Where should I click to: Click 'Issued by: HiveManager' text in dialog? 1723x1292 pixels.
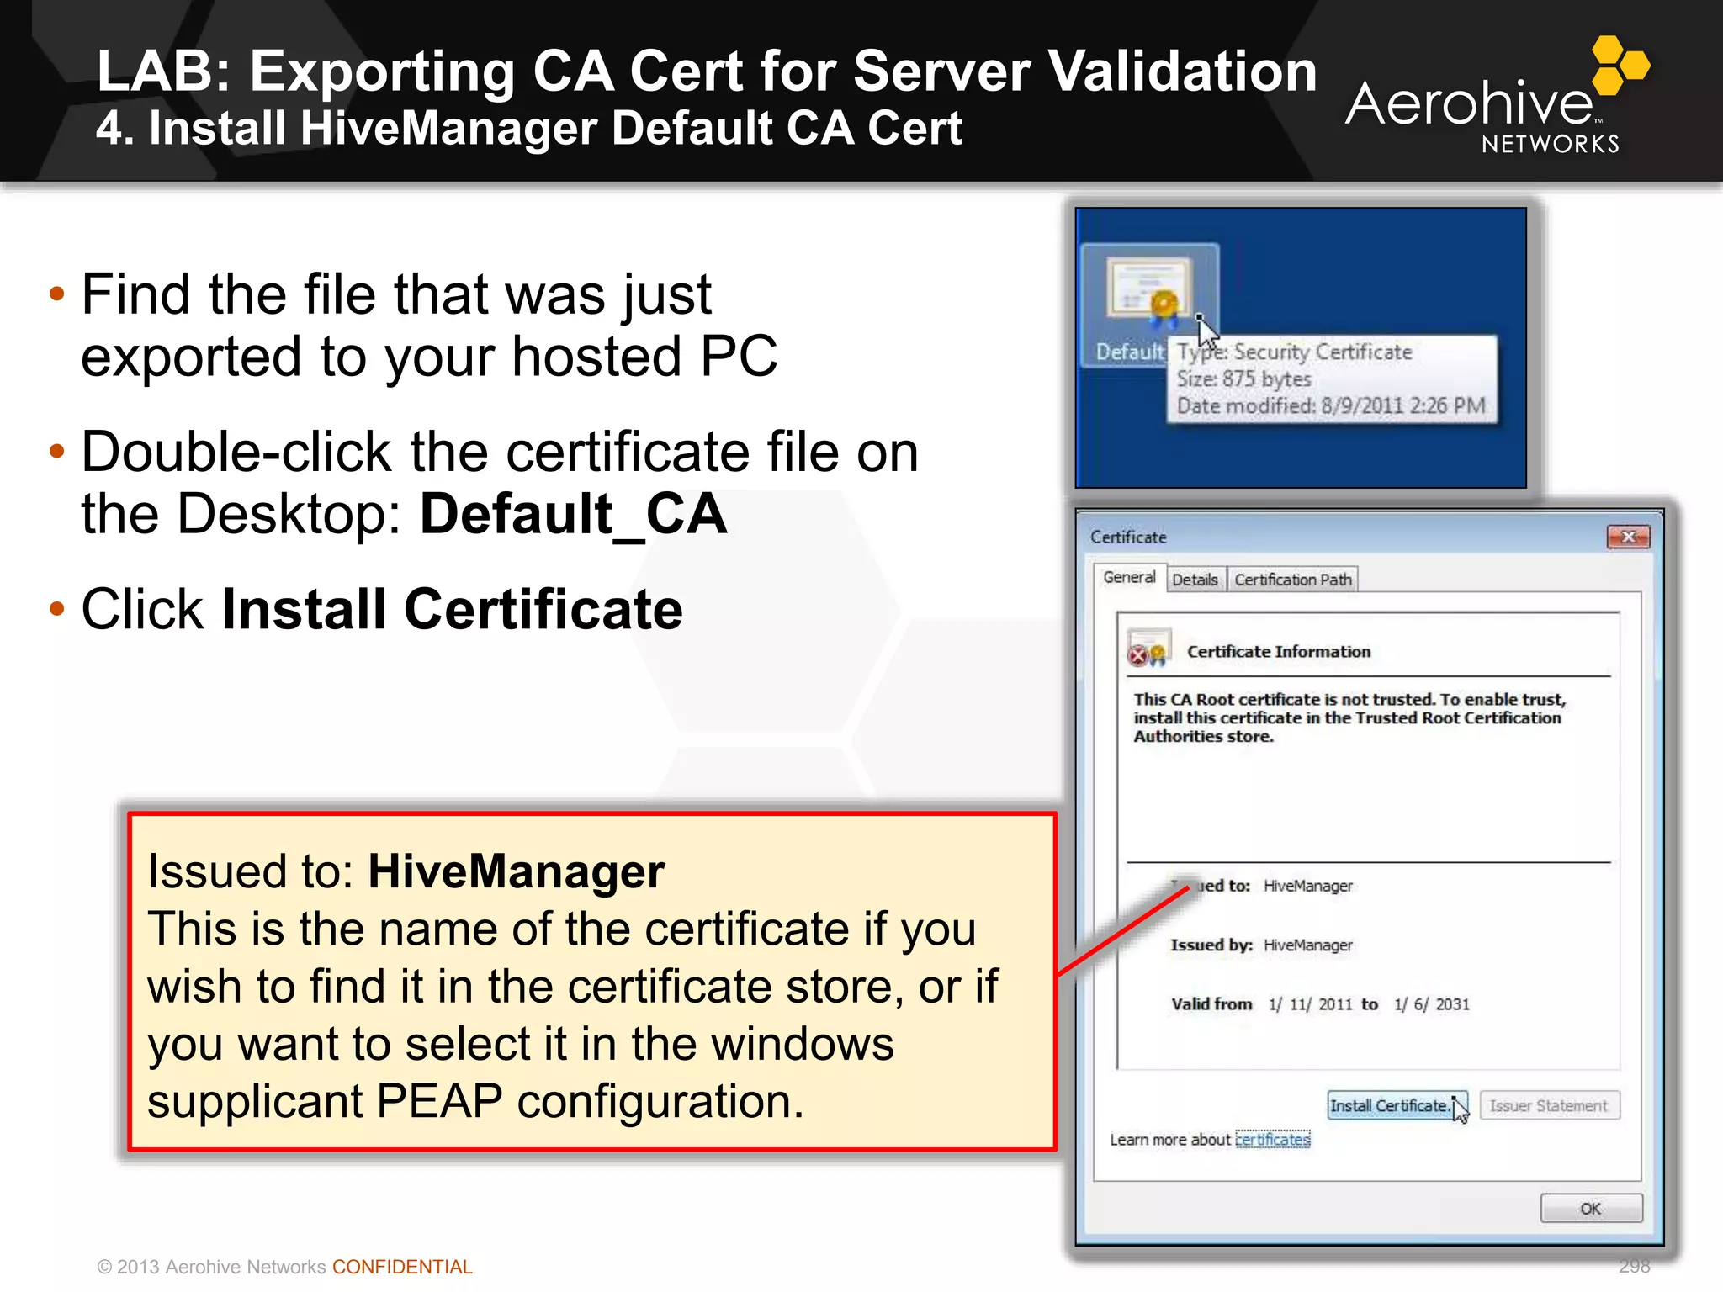click(x=1261, y=945)
